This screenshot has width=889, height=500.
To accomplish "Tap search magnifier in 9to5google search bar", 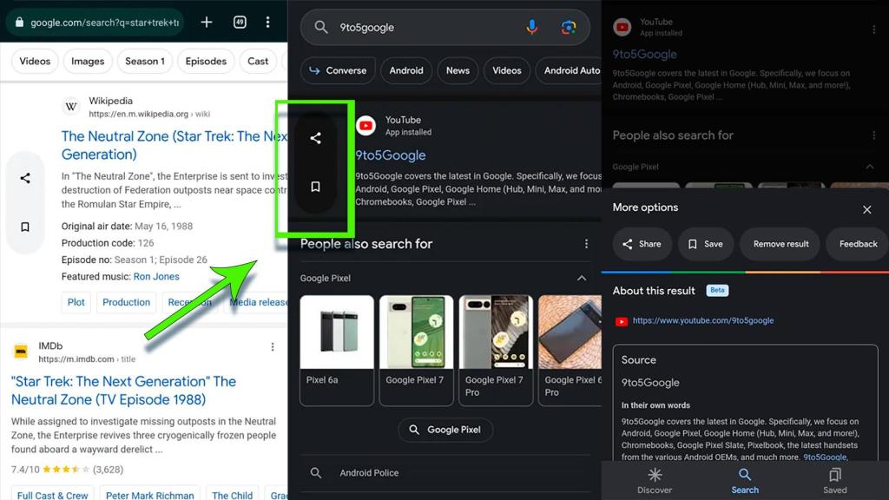I will [x=321, y=27].
